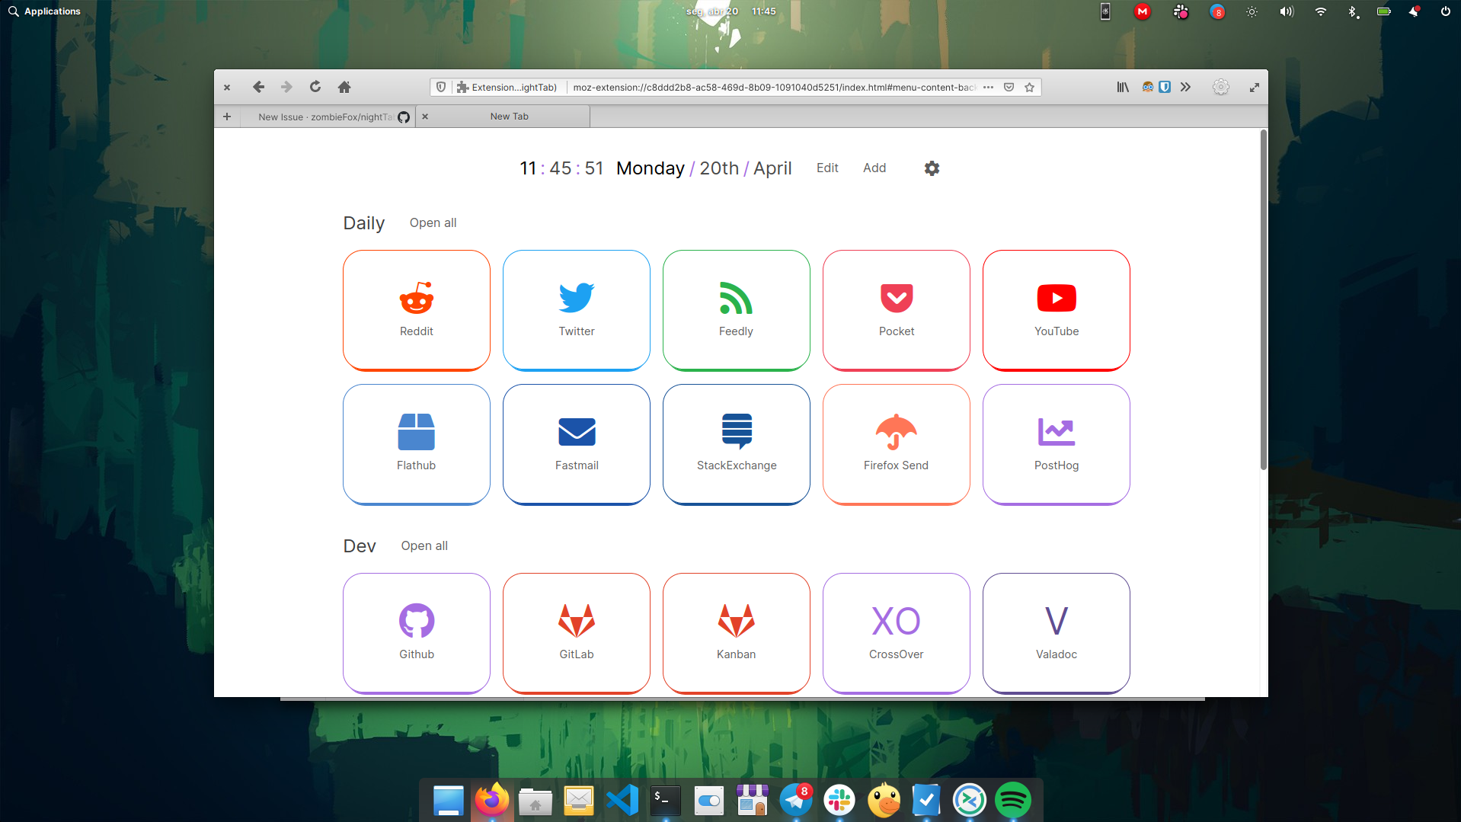This screenshot has width=1461, height=822.
Task: Open the PostHog bookmark tile
Action: point(1057,444)
